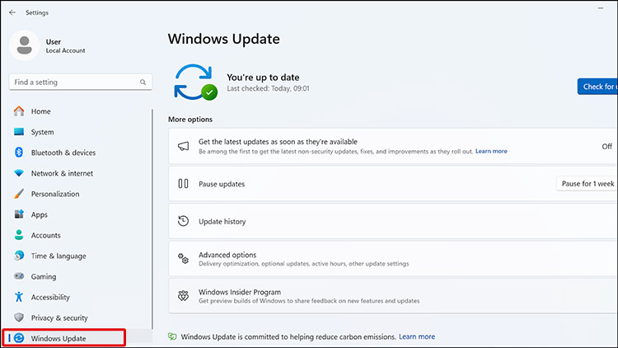
Task: Click the Personalization paintbrush icon
Action: tap(19, 194)
